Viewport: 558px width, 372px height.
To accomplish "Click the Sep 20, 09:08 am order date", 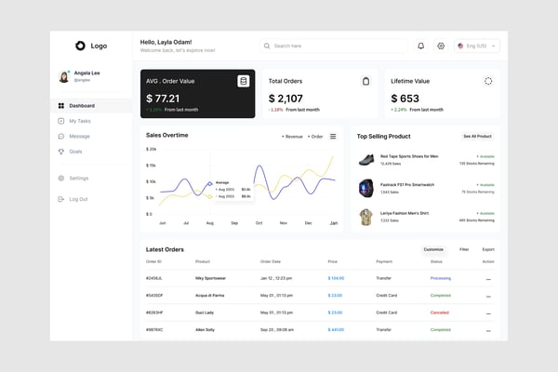I will tap(277, 330).
